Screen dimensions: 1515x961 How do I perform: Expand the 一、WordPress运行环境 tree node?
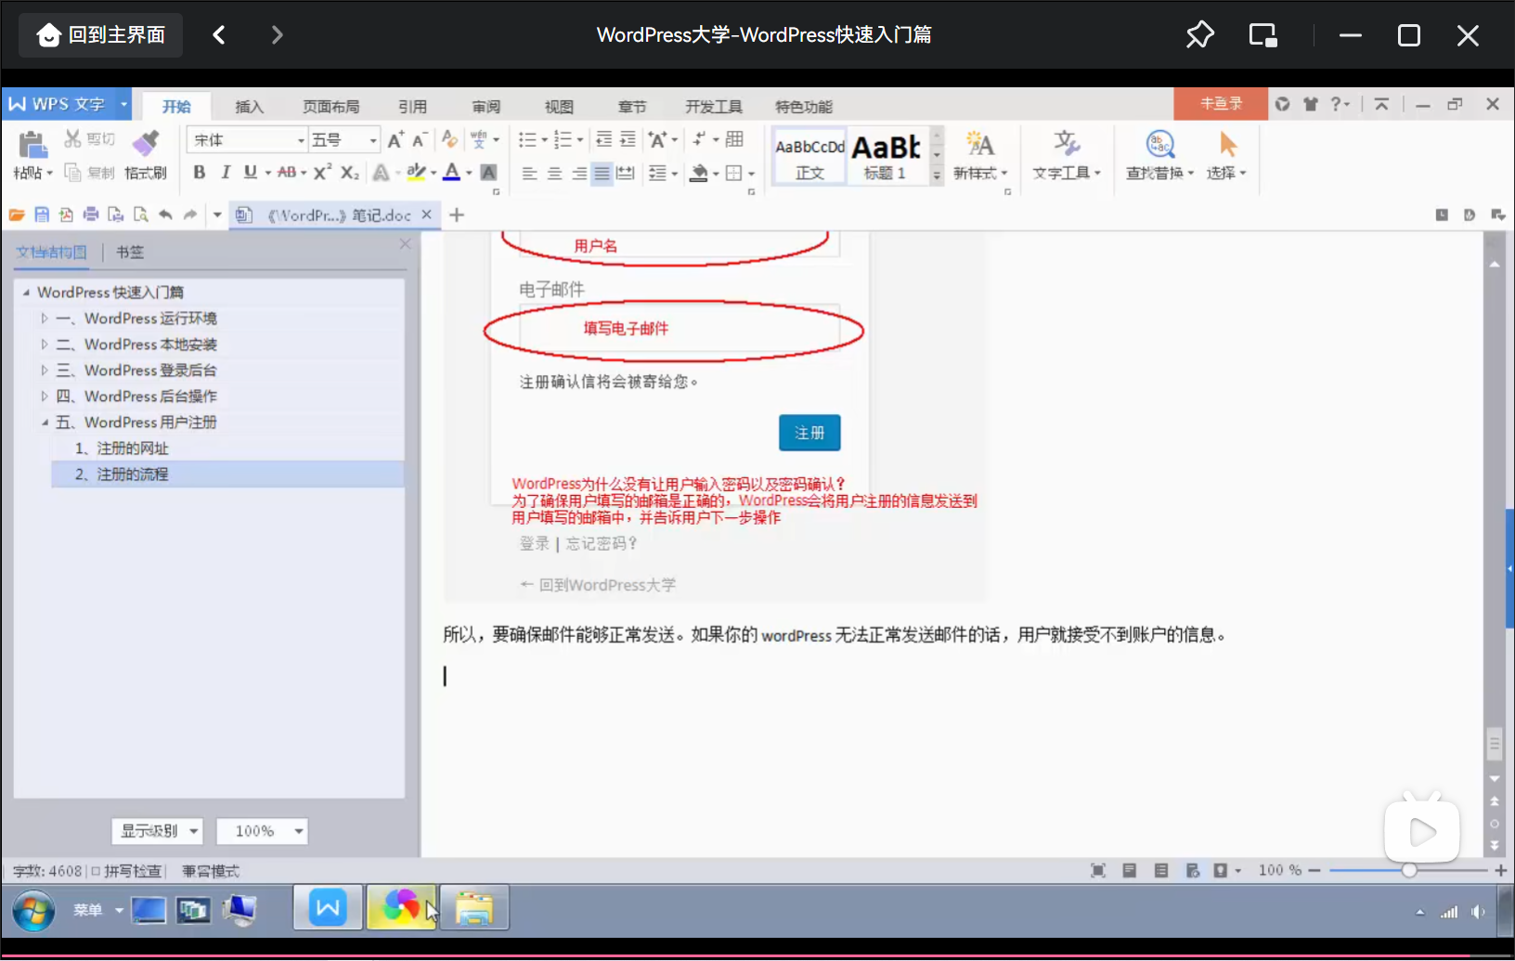point(44,318)
